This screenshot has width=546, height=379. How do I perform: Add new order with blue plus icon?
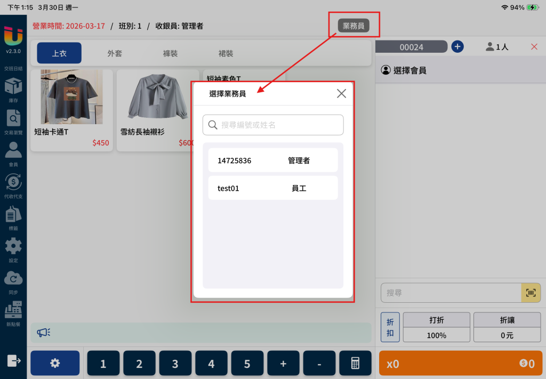[x=457, y=46]
